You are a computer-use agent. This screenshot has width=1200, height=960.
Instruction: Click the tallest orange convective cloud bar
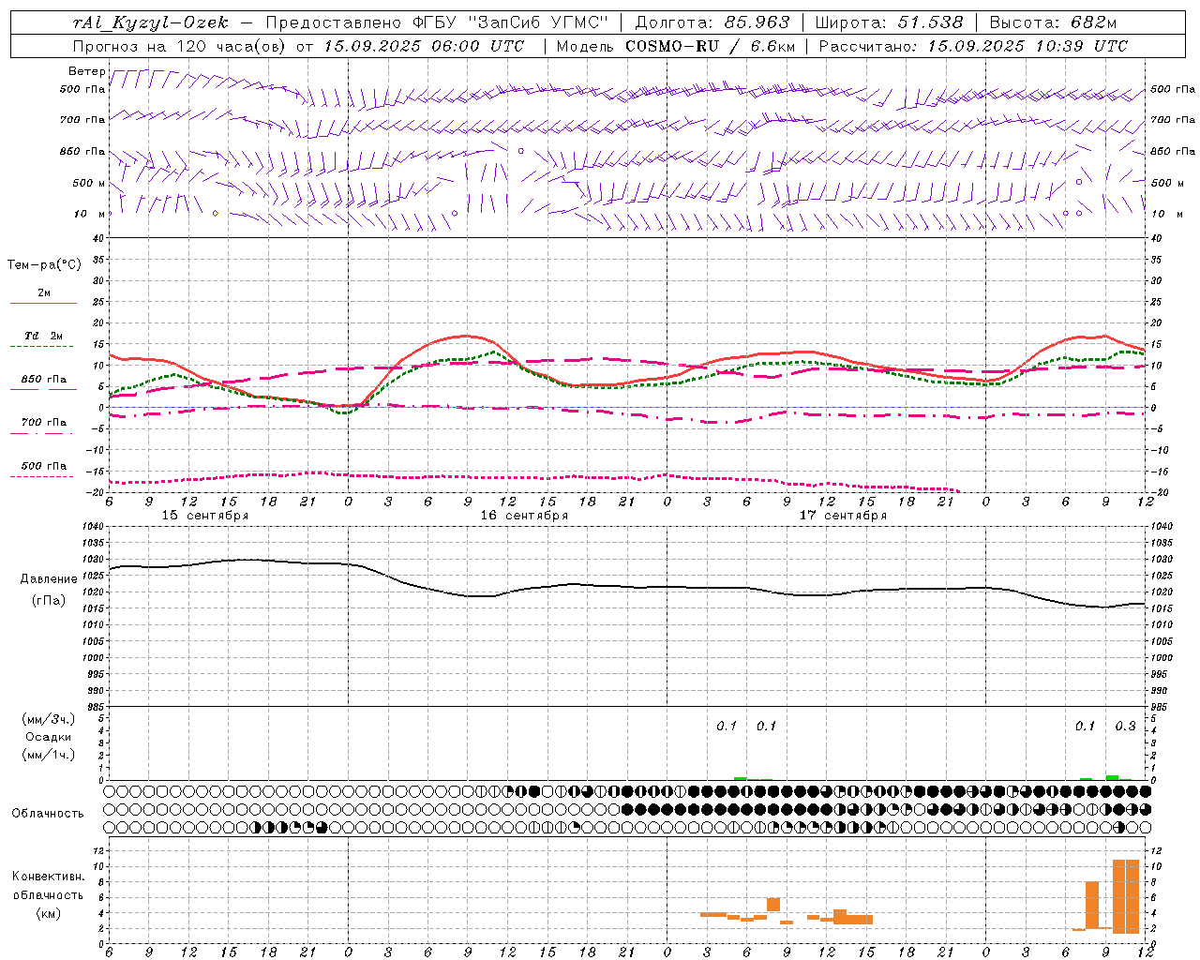pos(1126,896)
